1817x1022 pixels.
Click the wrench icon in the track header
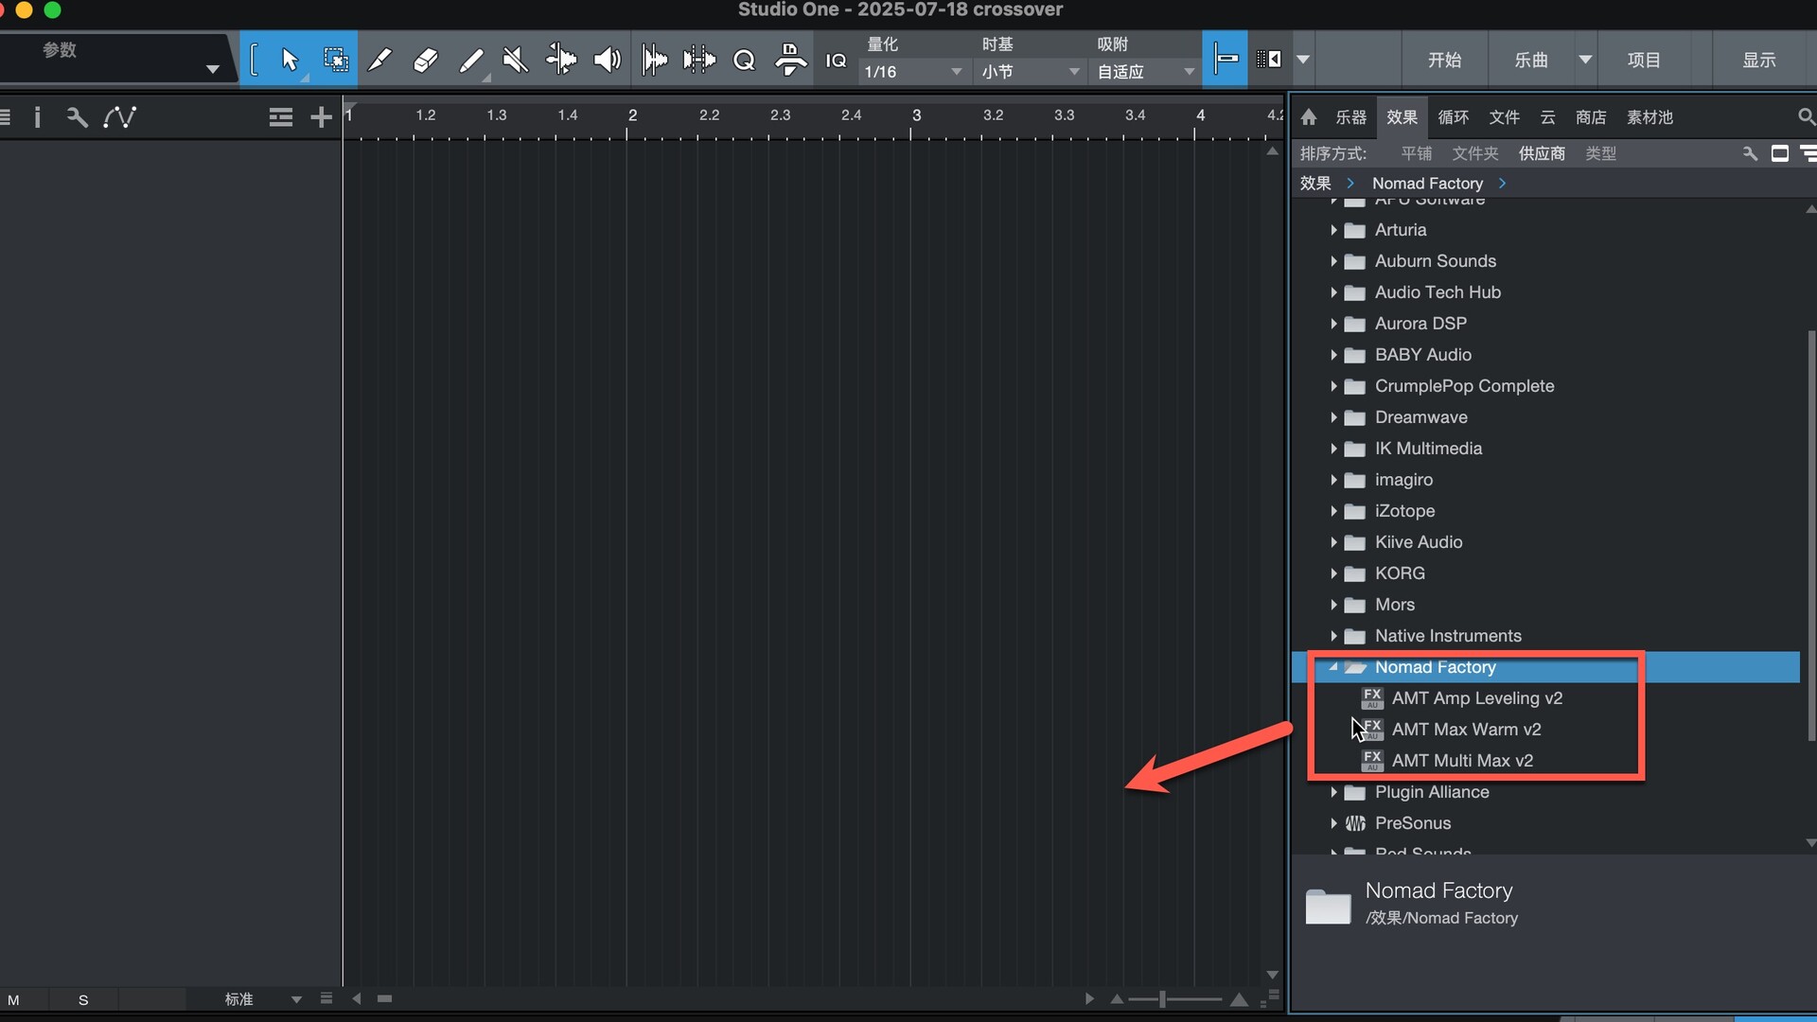[78, 117]
